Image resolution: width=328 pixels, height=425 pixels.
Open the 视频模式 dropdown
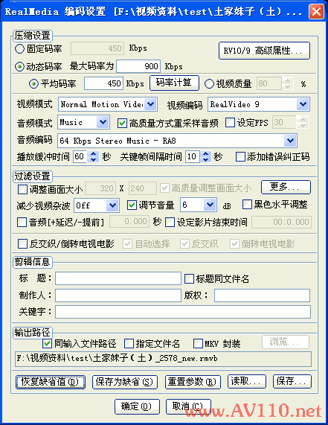pos(150,104)
